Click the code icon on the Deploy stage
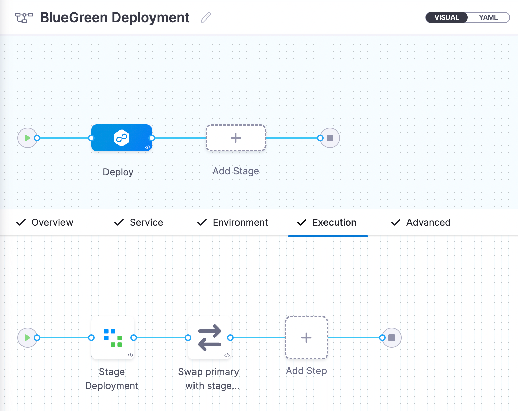The width and height of the screenshot is (518, 411). click(147, 147)
